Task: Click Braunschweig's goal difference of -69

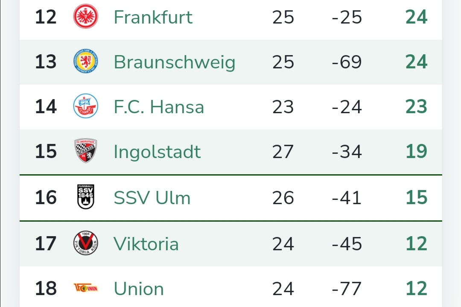Action: (347, 62)
